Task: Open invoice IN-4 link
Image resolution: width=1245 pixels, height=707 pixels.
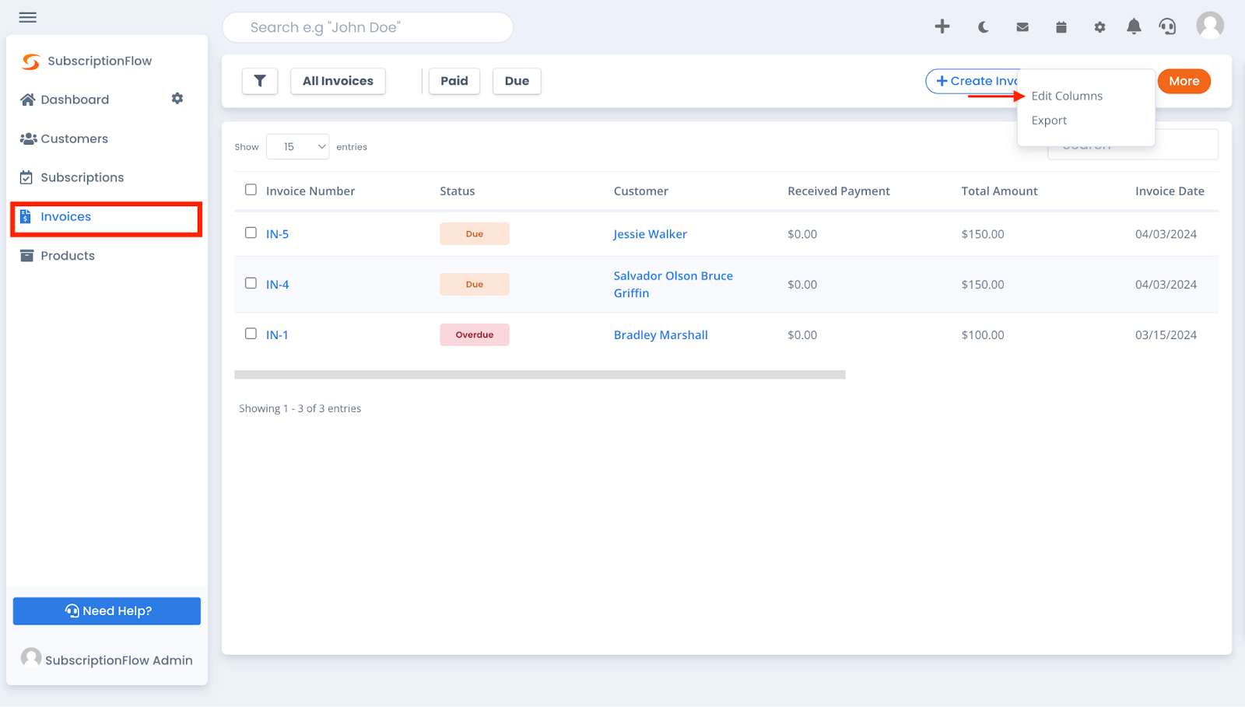Action: pos(277,285)
